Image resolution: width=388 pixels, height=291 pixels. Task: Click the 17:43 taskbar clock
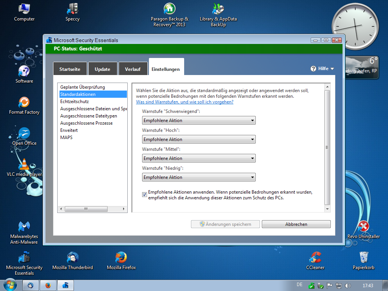[x=368, y=286]
